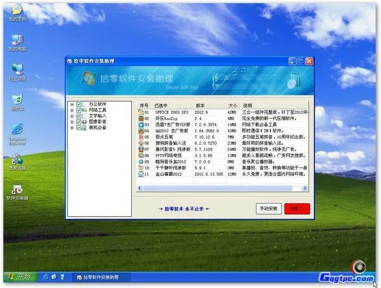Click the 好压haoZip row icon
Image resolution: width=381 pixels, height=288 pixels.
[141, 119]
